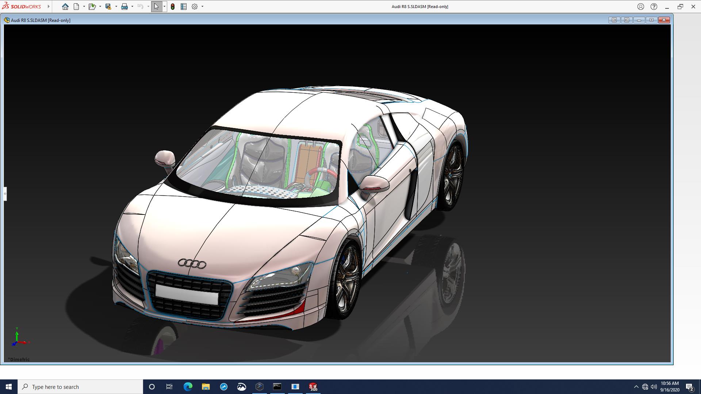Open the Select tool dropdown arrow
Viewport: 701px width, 394px height.
(164, 7)
